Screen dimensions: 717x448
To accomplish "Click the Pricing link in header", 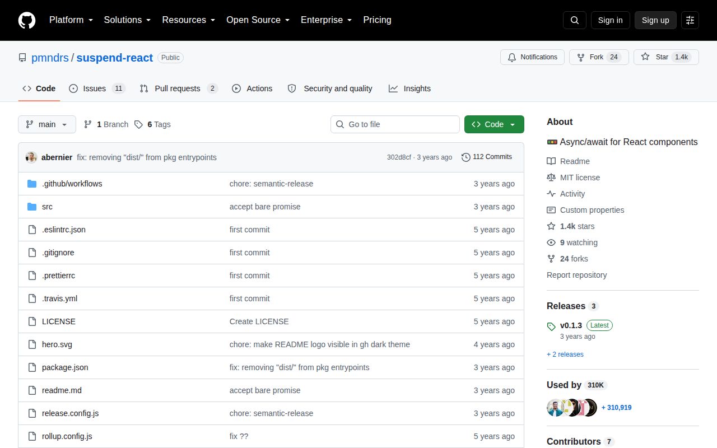I will pos(377,20).
